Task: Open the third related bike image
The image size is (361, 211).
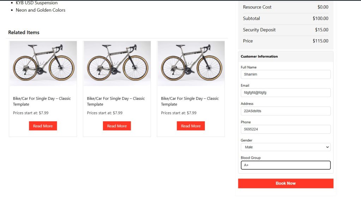Action: [x=191, y=64]
